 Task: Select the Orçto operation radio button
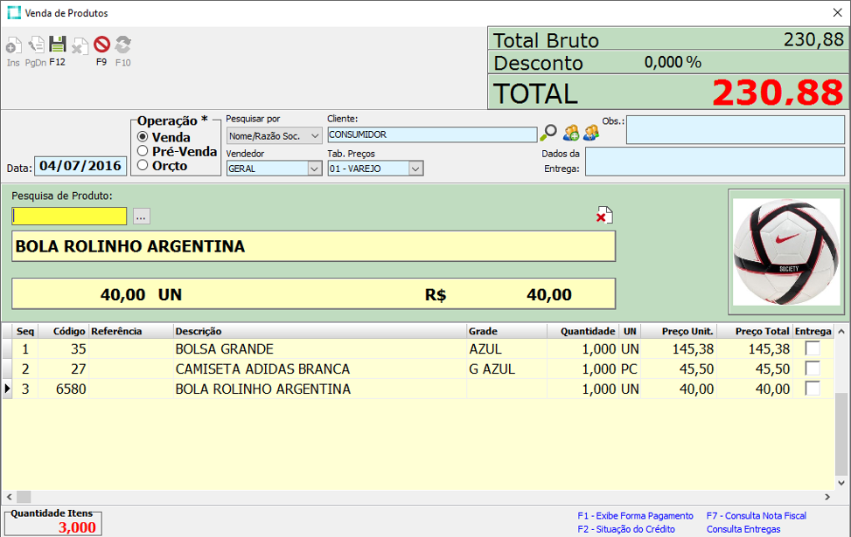tap(143, 165)
